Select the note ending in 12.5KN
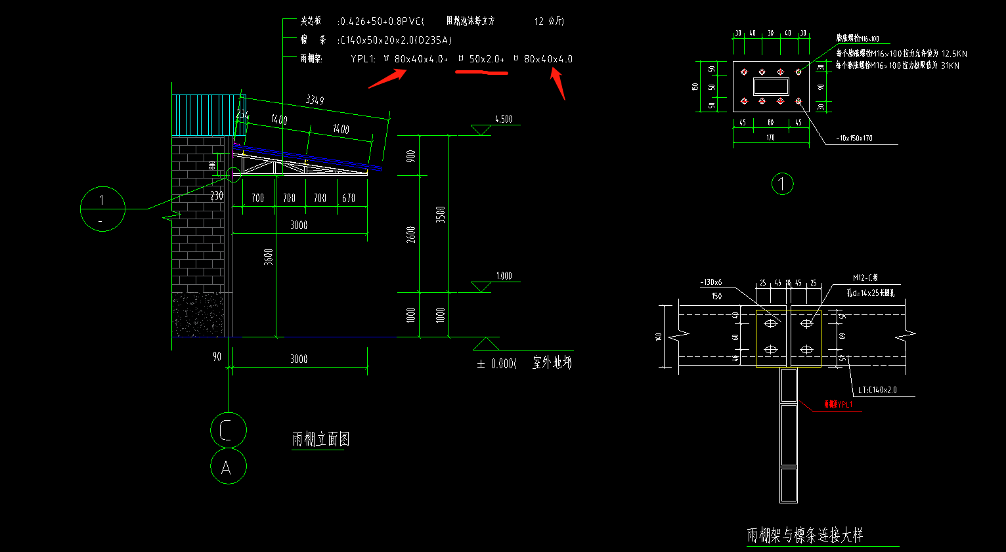 coord(902,53)
